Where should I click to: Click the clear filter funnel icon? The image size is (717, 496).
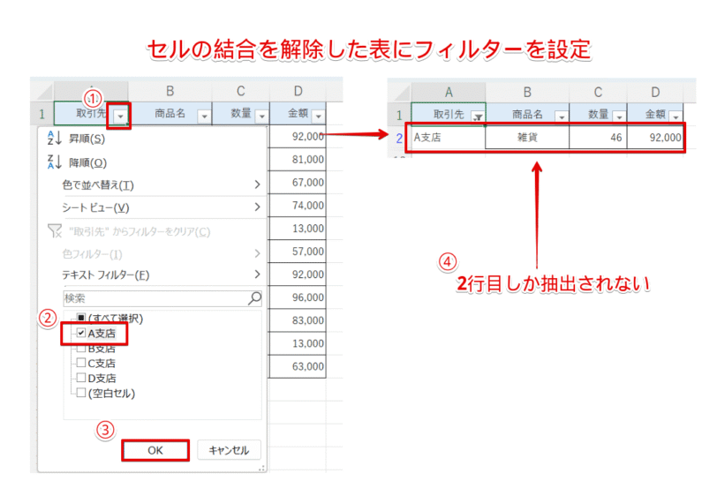pos(55,231)
